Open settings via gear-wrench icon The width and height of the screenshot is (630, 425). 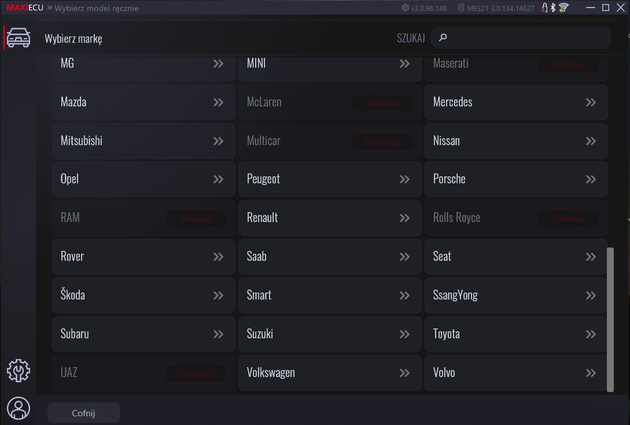[x=19, y=371]
